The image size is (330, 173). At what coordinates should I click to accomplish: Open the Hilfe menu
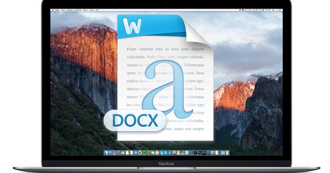[97, 10]
